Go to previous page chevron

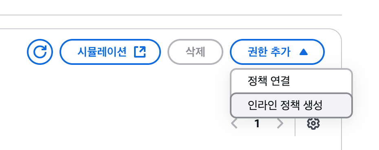(234, 124)
